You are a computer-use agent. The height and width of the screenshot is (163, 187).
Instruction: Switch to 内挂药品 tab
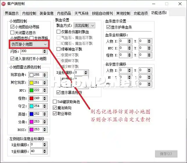(64, 13)
